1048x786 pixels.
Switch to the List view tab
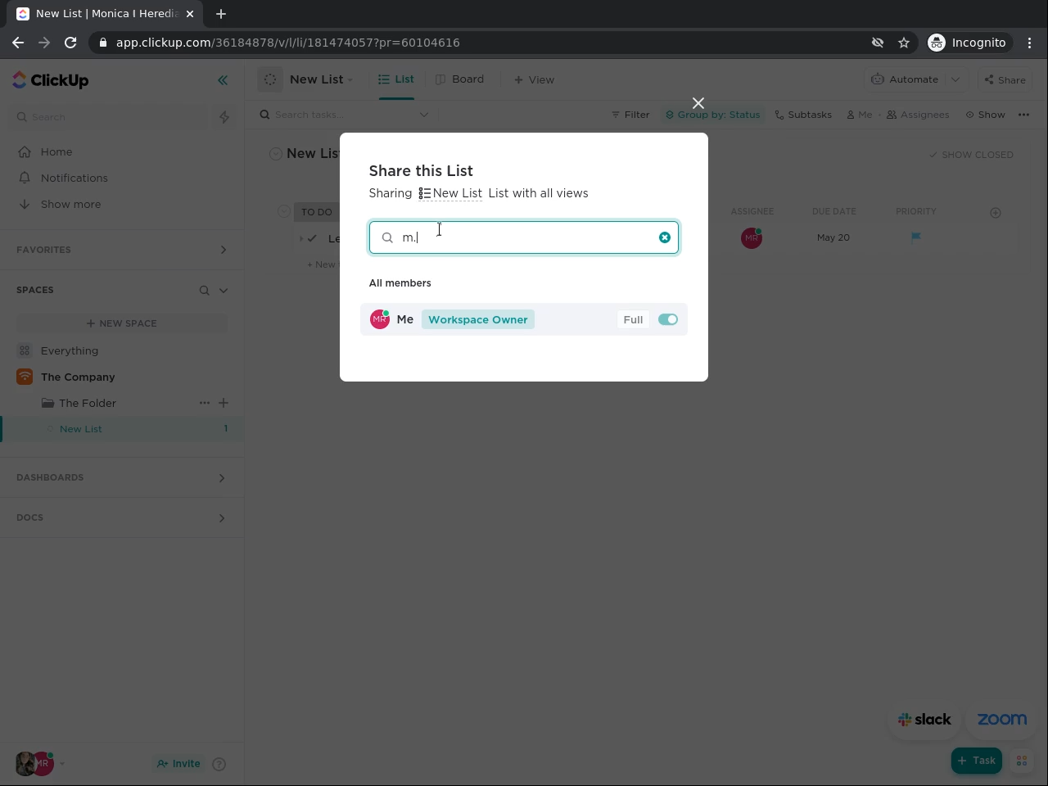coord(396,79)
